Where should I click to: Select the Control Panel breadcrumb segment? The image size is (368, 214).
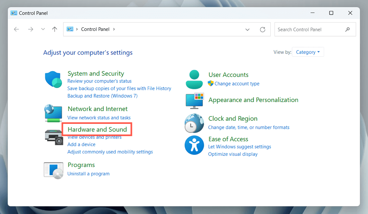[x=95, y=29]
